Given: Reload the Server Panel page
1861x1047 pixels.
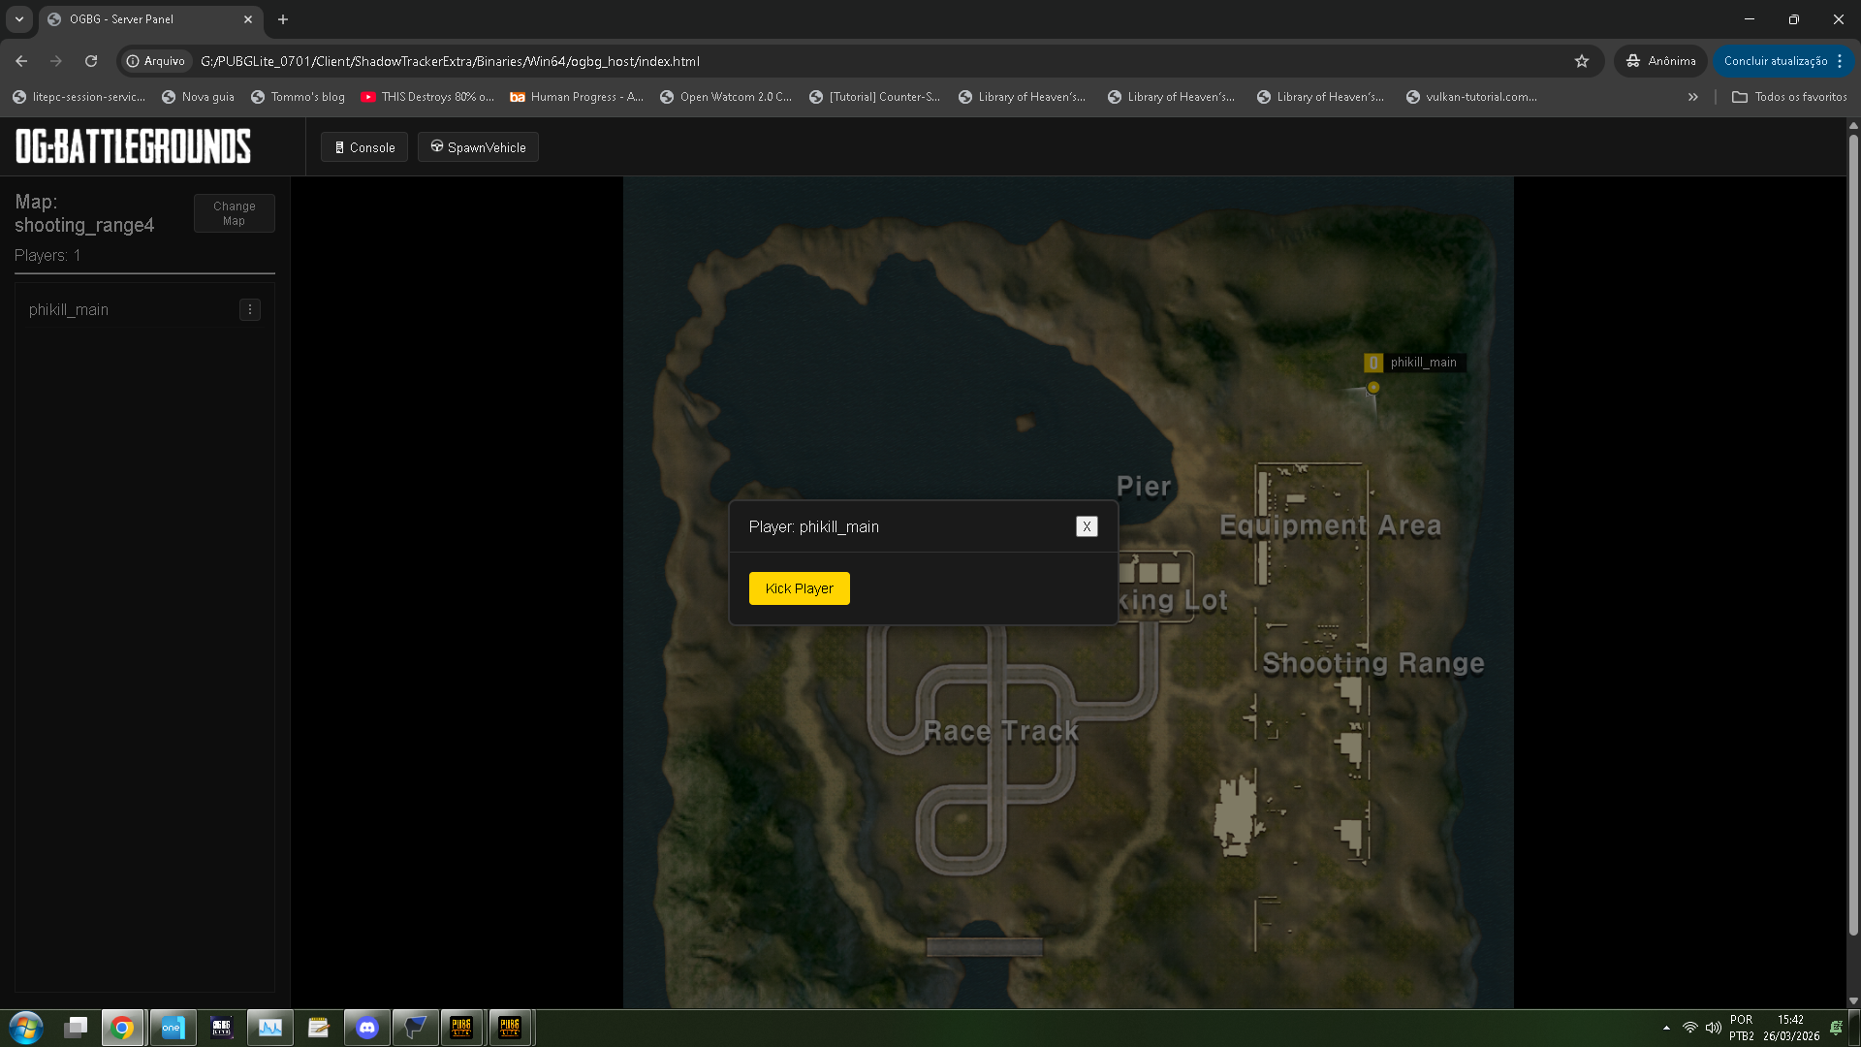Looking at the screenshot, I should 91,61.
